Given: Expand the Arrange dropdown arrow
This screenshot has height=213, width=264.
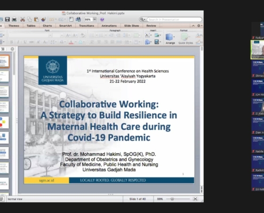Looking at the screenshot, I should tap(174, 37).
